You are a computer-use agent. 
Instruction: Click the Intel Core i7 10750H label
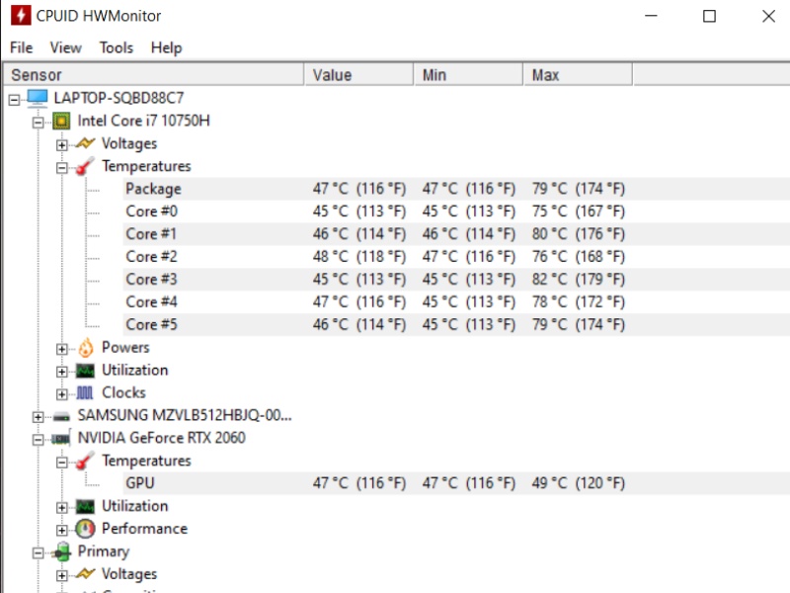pos(143,121)
